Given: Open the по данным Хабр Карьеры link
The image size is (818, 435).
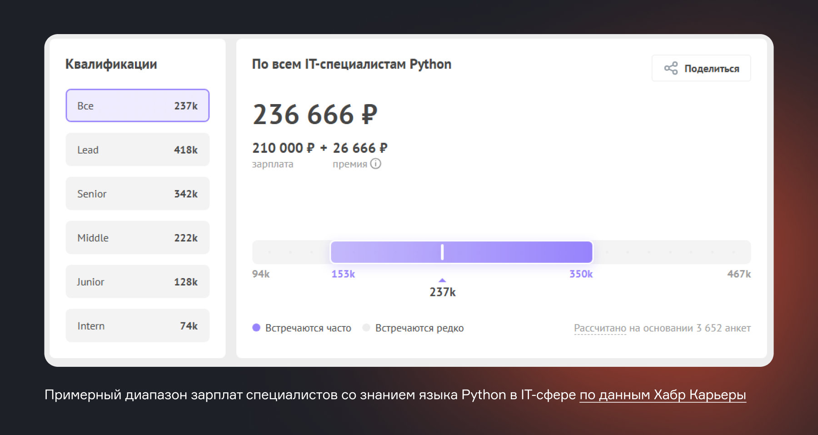Looking at the screenshot, I should click(x=663, y=395).
